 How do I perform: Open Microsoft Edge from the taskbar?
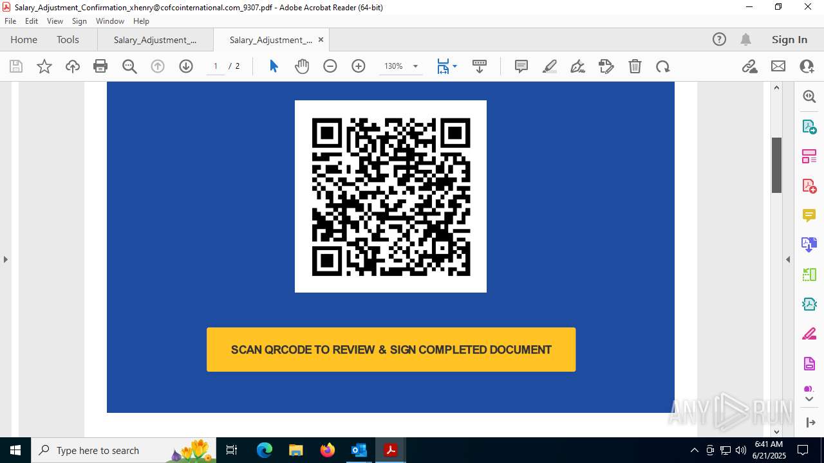265,450
